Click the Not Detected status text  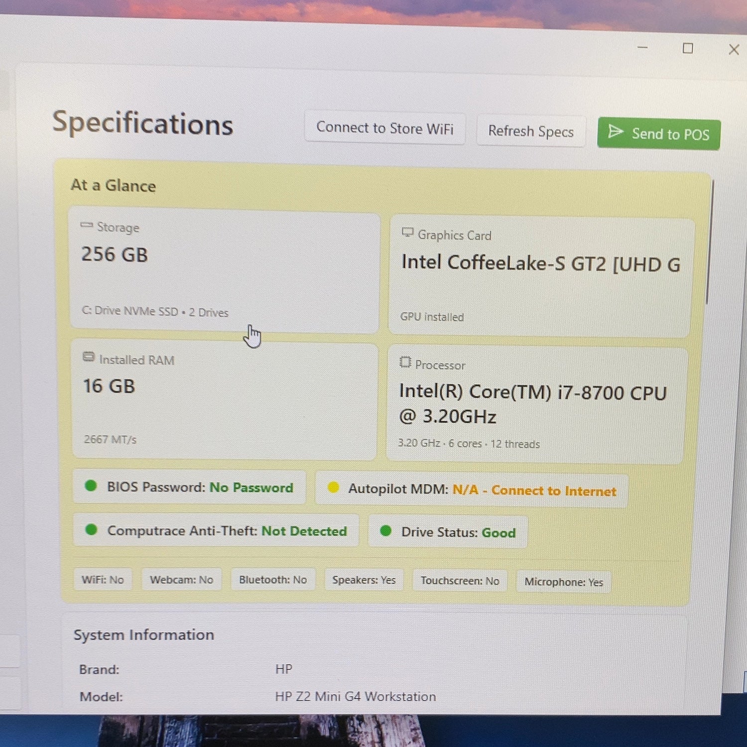[304, 531]
